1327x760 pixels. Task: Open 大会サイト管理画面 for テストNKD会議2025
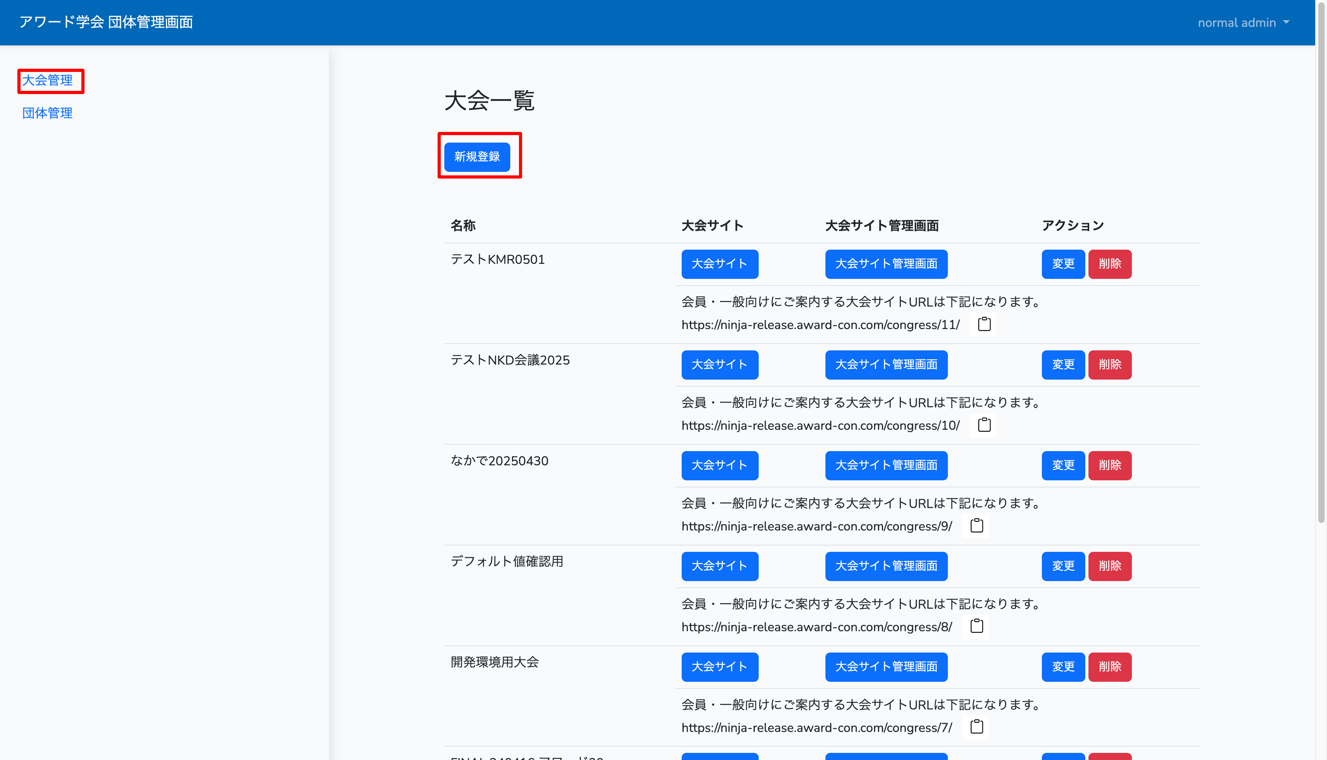(x=885, y=365)
